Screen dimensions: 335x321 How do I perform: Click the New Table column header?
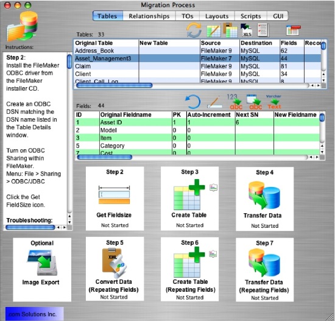click(x=169, y=43)
